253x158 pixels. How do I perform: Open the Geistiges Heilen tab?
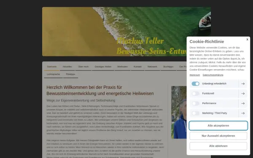pos(103,67)
